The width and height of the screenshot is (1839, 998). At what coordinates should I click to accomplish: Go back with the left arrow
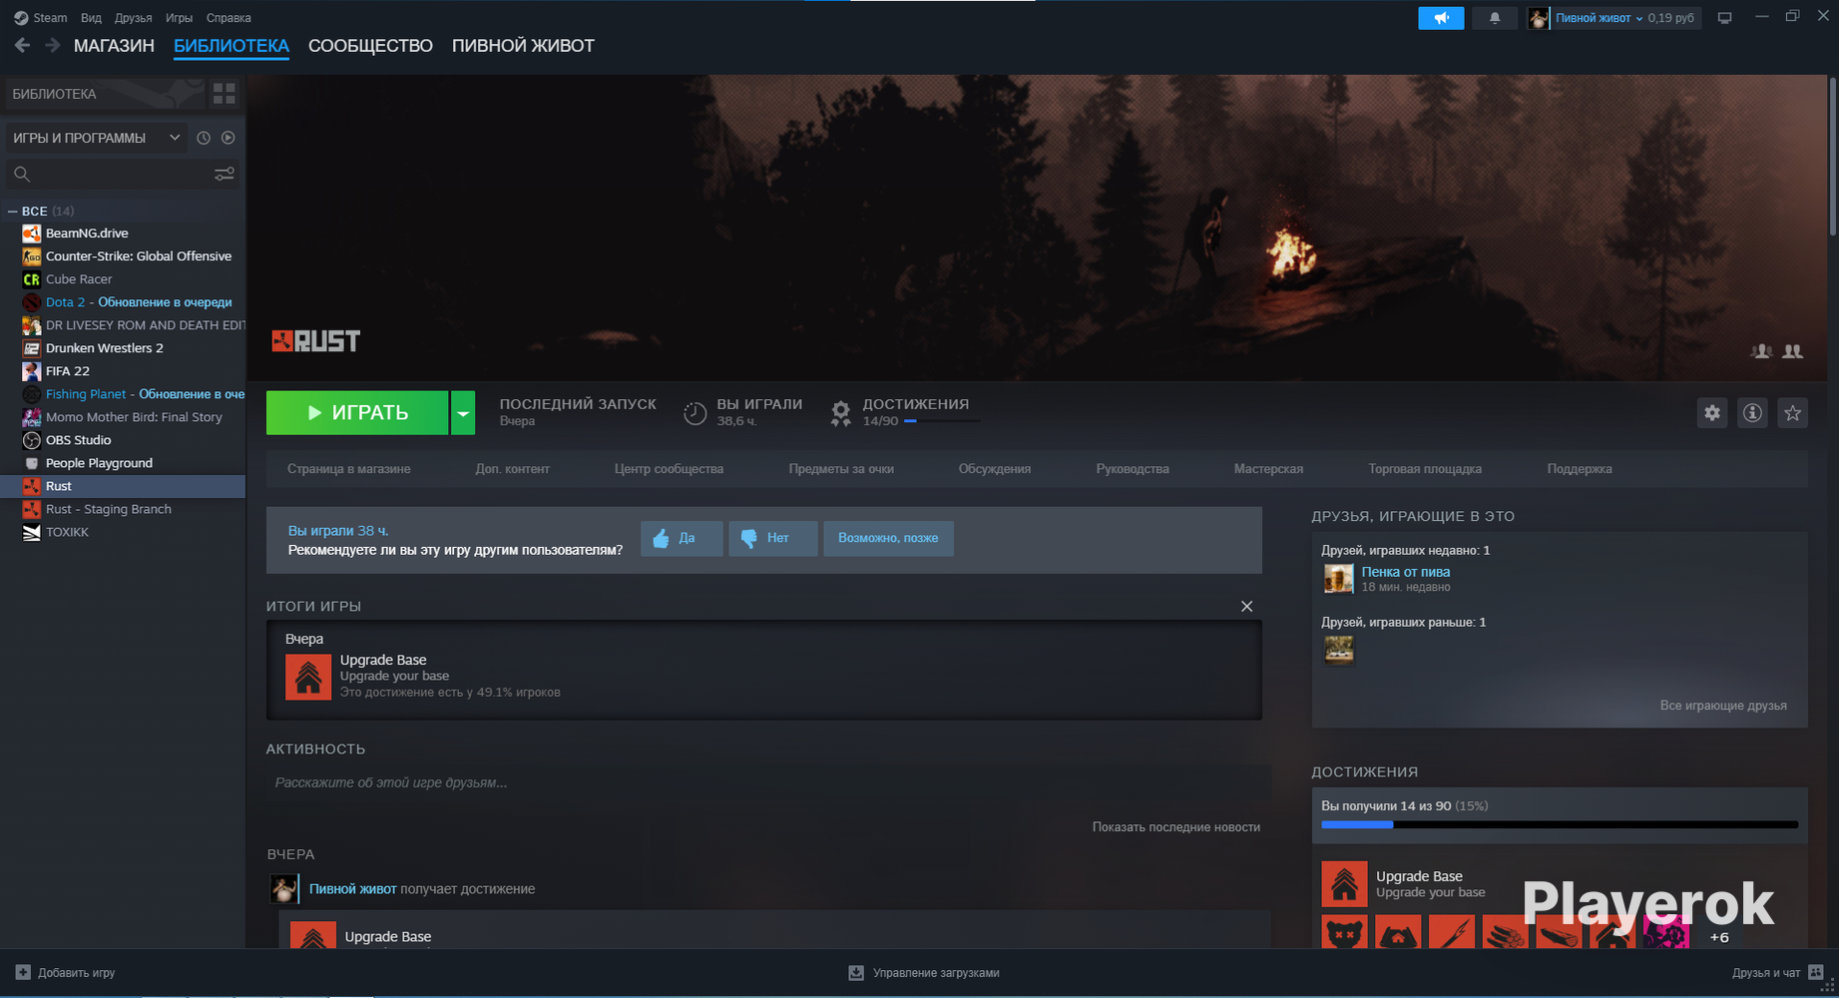coord(22,45)
